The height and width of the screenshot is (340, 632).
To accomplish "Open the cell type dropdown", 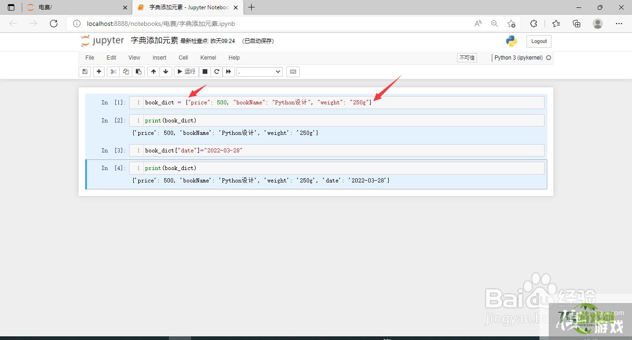I will 260,72.
